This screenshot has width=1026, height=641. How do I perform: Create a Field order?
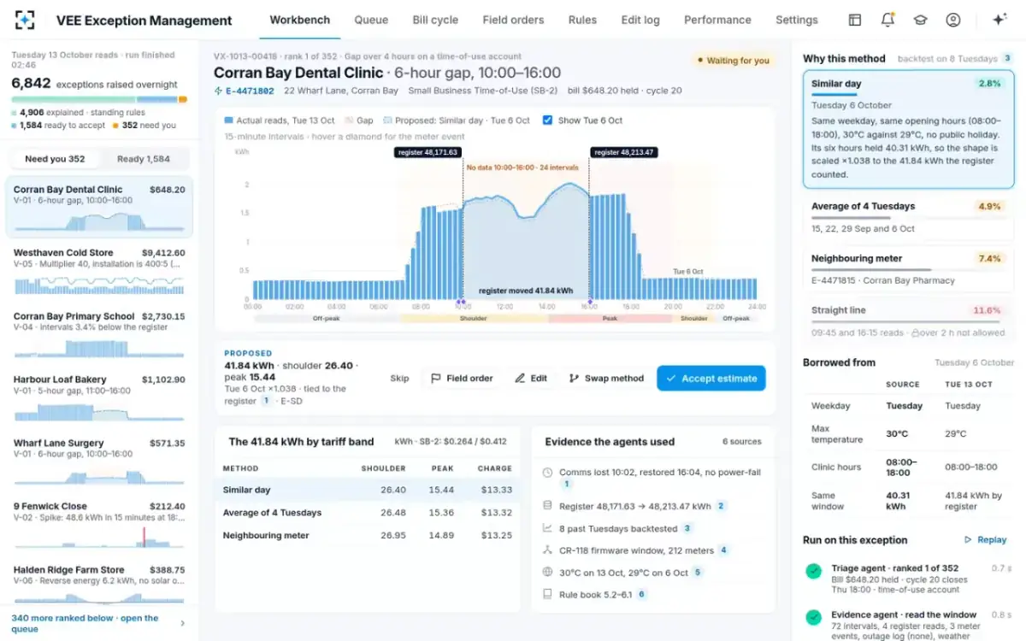tap(462, 379)
